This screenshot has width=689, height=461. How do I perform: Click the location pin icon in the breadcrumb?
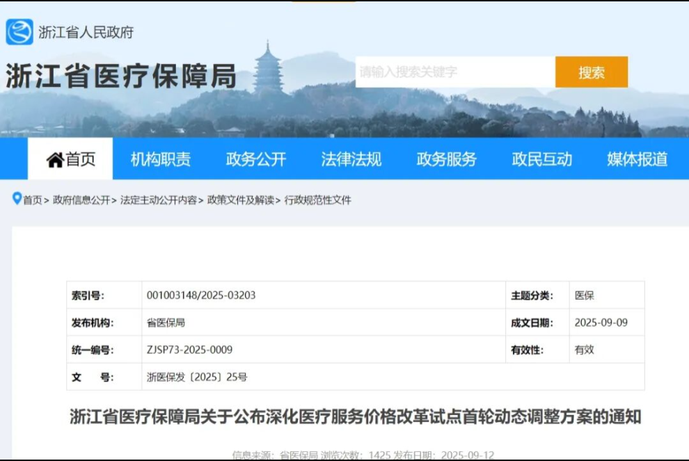tap(17, 199)
